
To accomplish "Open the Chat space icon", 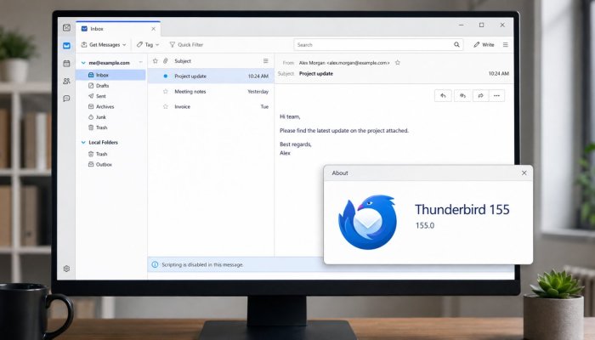I will tap(66, 99).
